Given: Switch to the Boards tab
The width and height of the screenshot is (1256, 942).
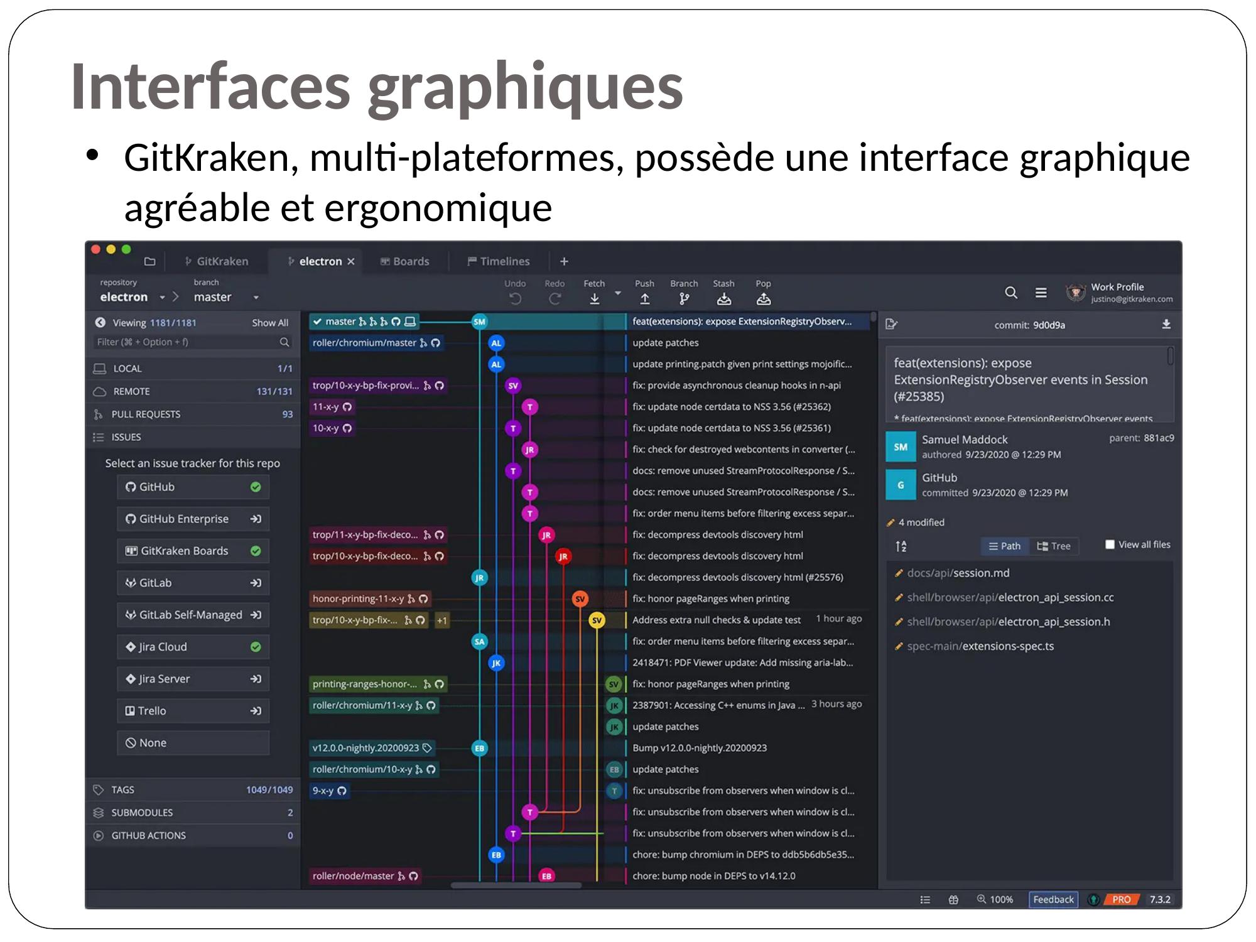Looking at the screenshot, I should tap(405, 261).
